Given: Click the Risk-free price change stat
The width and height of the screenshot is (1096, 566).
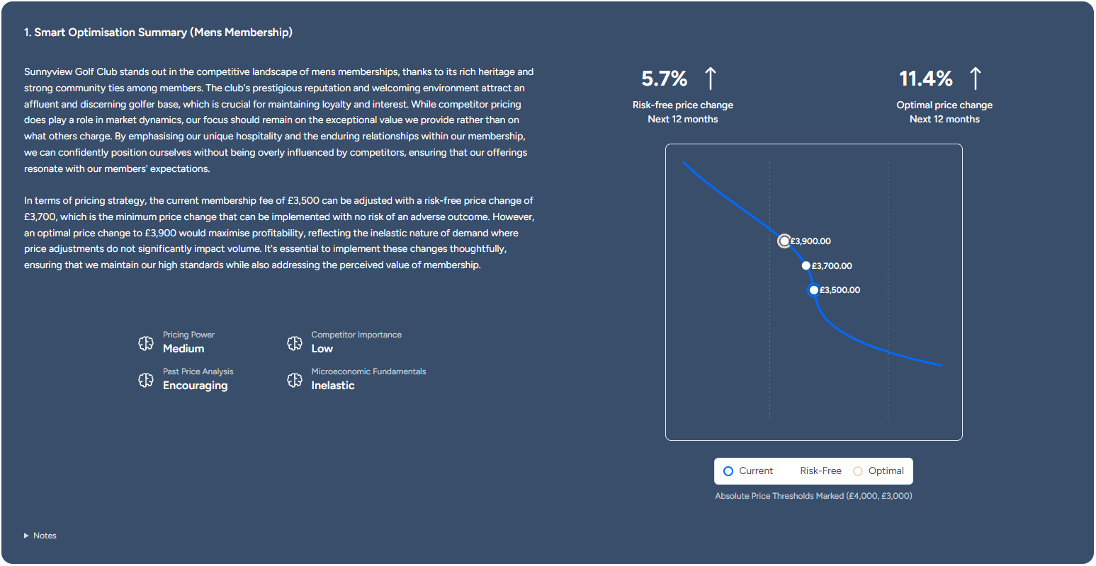Looking at the screenshot, I should click(682, 105).
